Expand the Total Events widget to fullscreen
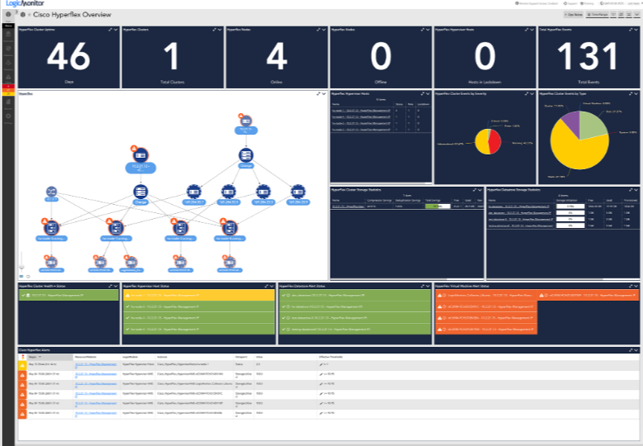Screen dimensions: 643x446 [631, 30]
